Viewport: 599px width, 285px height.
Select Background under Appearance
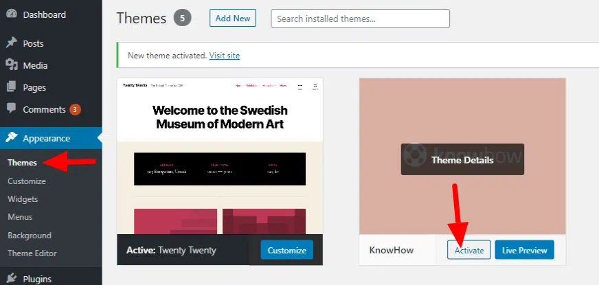30,236
